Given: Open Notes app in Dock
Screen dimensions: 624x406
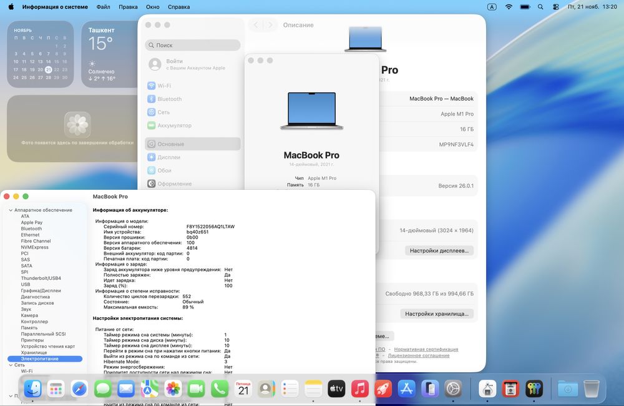Looking at the screenshot, I should (313, 389).
